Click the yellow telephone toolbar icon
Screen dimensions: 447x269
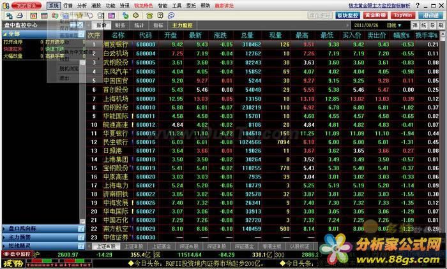coord(149,15)
